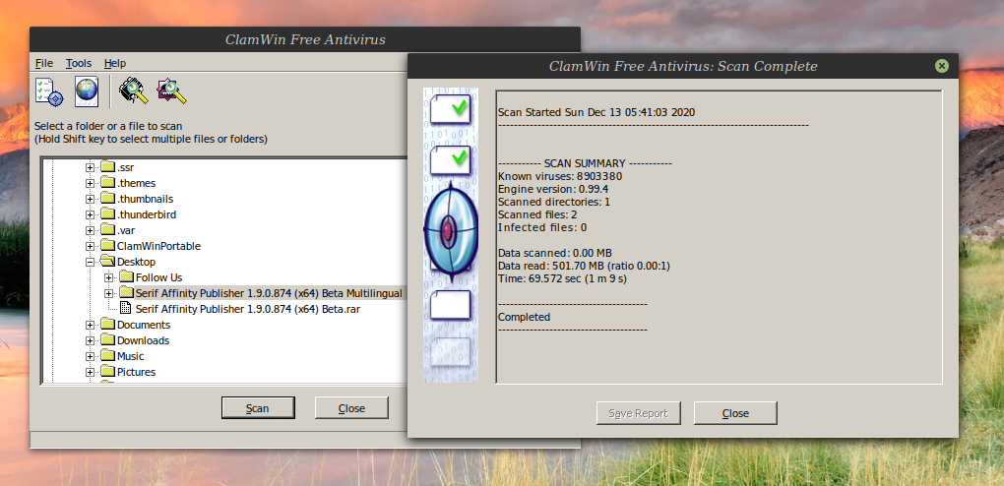Viewport: 1004px width, 486px height.
Task: Expand the ClamWinPortable folder node
Action: point(90,246)
